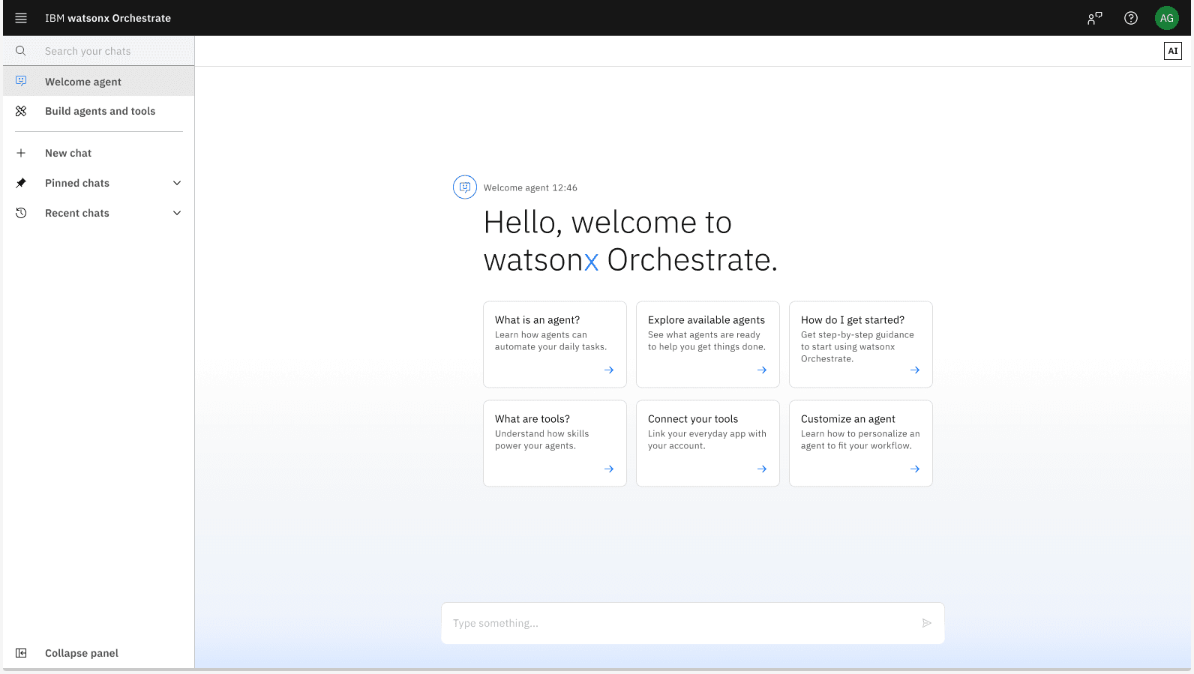This screenshot has height=674, width=1194.
Task: Click arrow on Explore available agents card
Action: (x=762, y=370)
